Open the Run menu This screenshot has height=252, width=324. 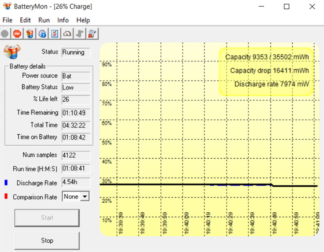(44, 20)
